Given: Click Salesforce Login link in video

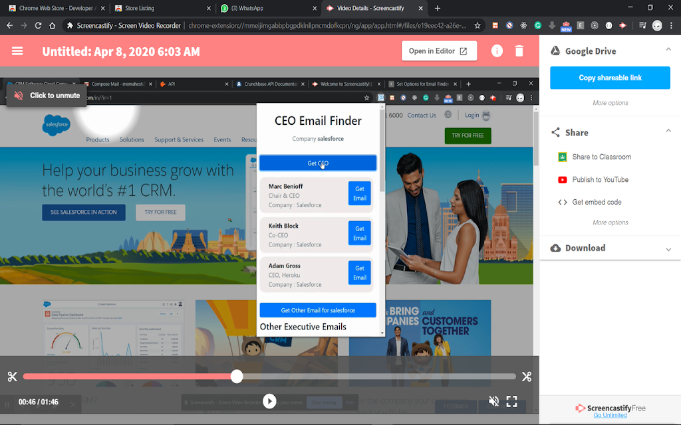Looking at the screenshot, I should pos(472,115).
